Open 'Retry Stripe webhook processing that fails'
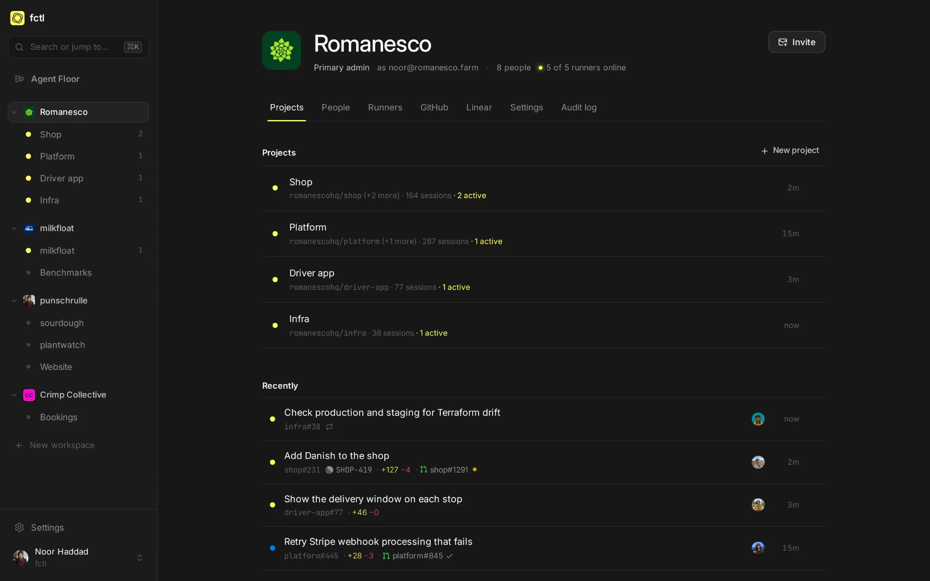The width and height of the screenshot is (930, 581). coord(543,548)
